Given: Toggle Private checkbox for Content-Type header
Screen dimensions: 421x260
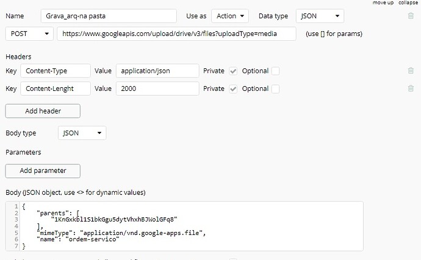Looking at the screenshot, I should click(233, 71).
